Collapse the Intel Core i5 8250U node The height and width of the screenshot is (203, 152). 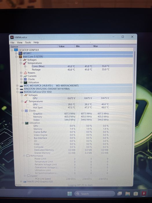[16, 57]
